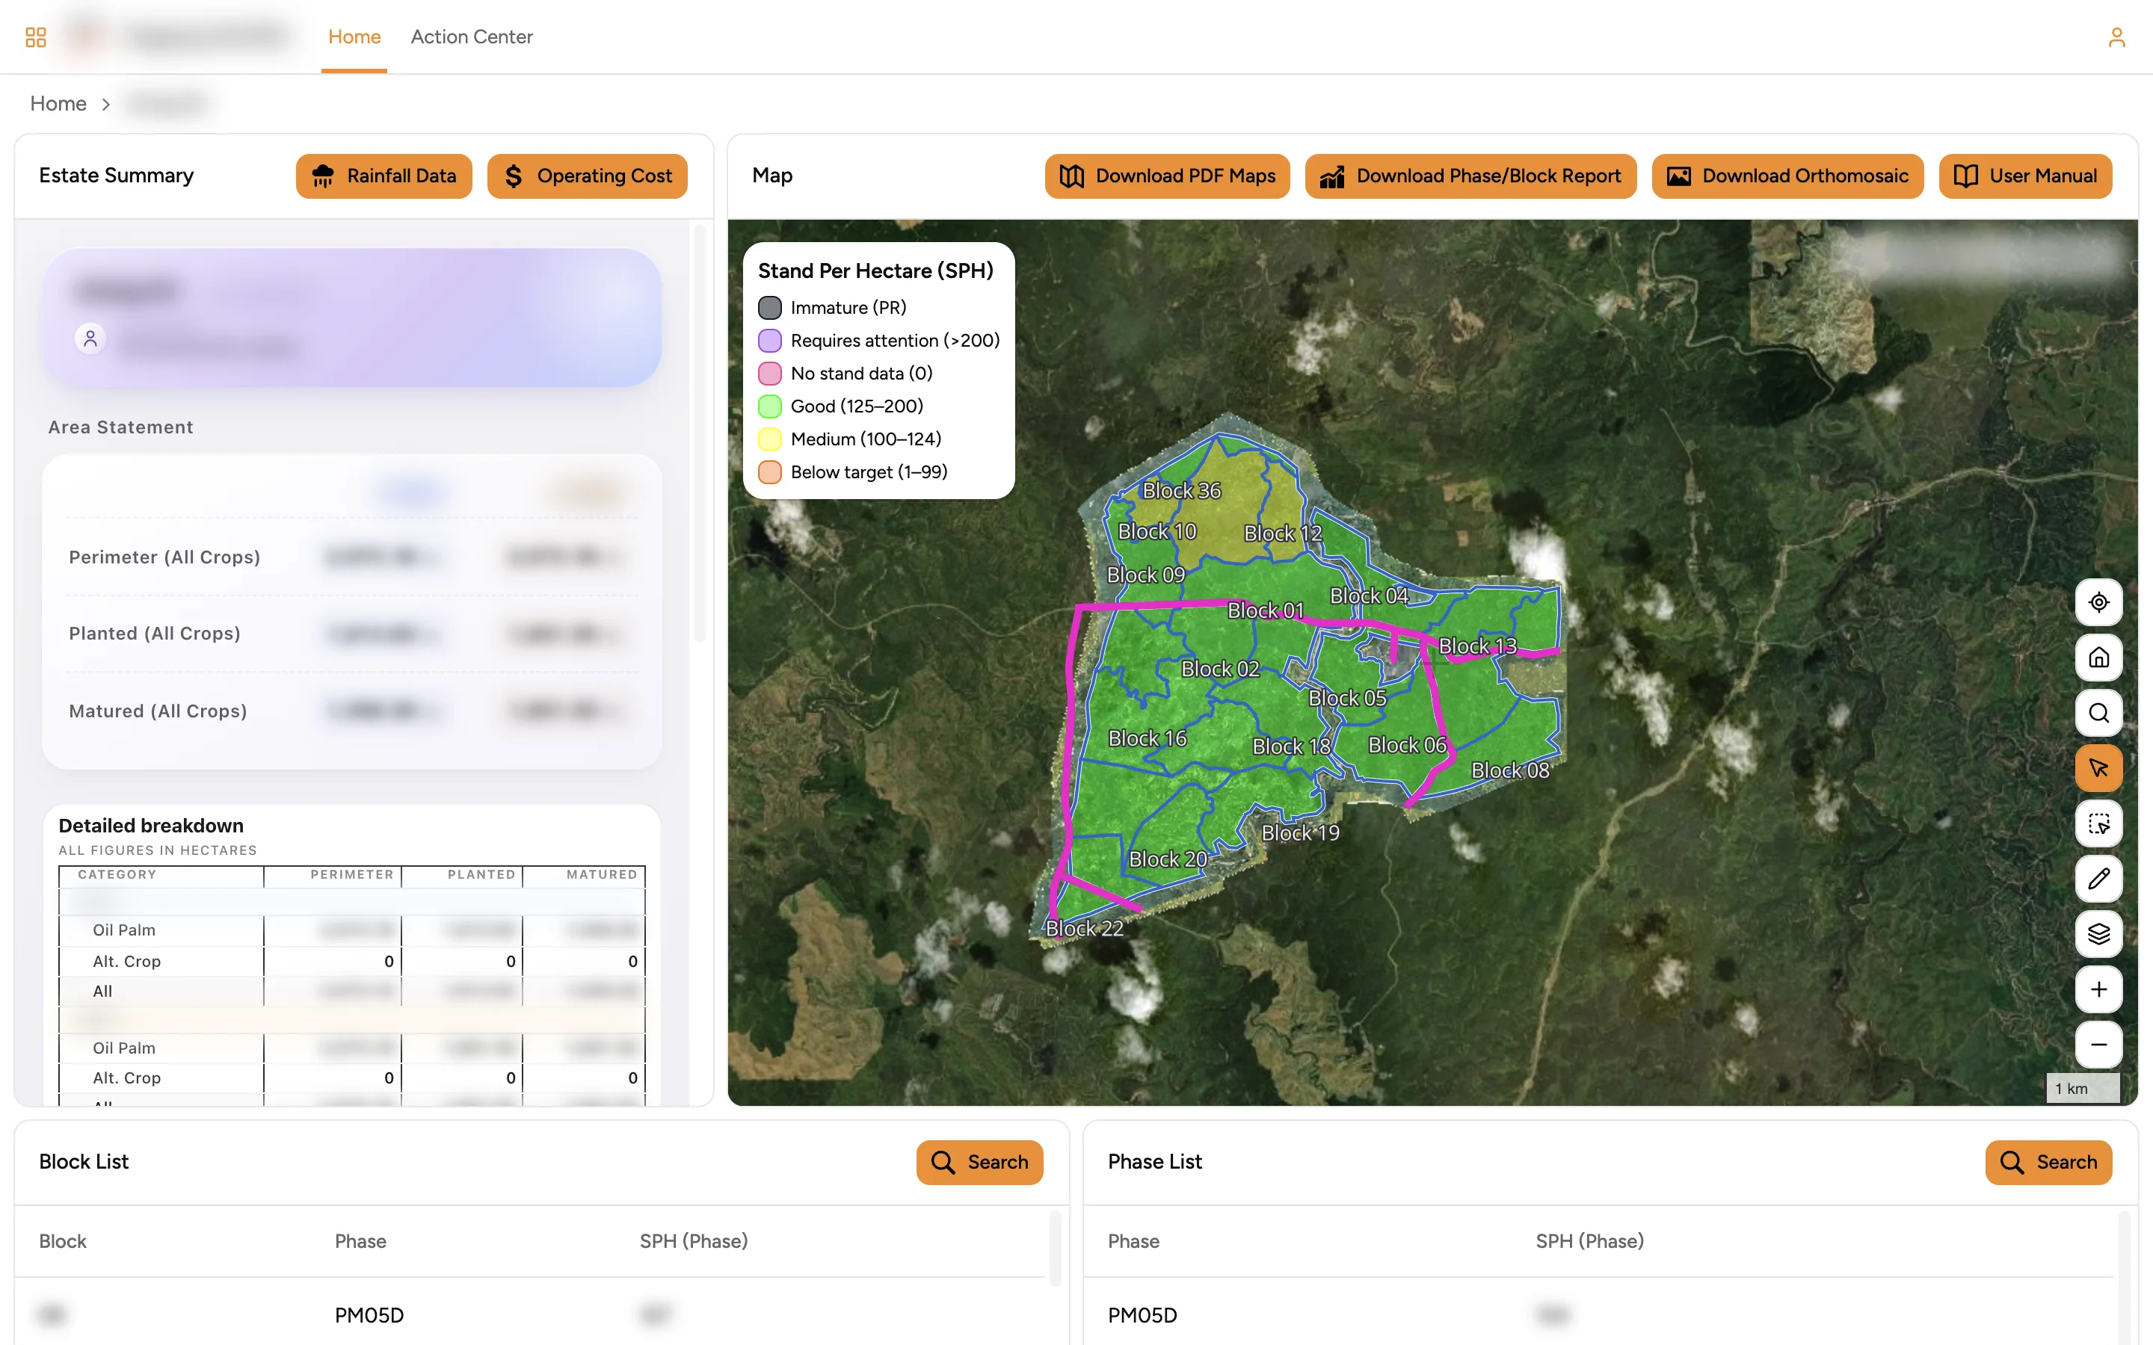Select Block 13 on the map

[x=1478, y=646]
